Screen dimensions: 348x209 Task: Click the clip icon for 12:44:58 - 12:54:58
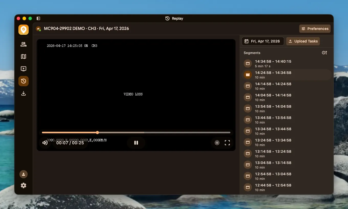click(x=248, y=187)
